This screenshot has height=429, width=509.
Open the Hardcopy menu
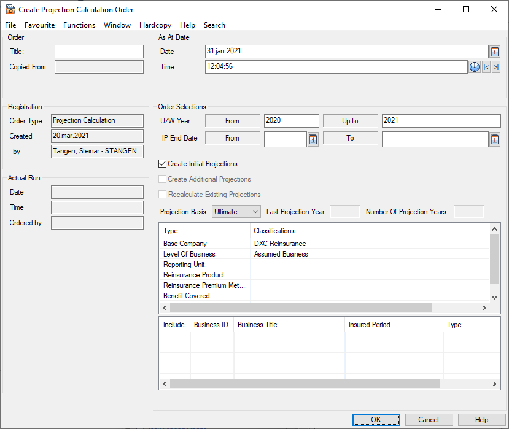coord(157,25)
